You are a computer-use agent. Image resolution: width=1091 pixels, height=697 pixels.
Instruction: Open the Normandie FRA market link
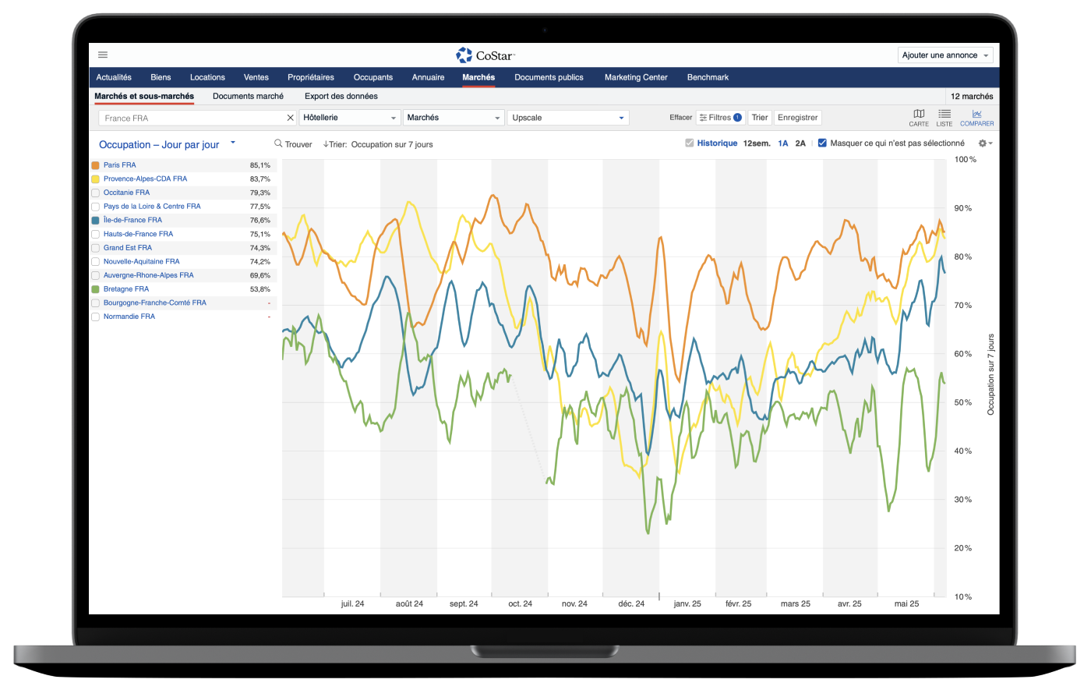click(129, 317)
